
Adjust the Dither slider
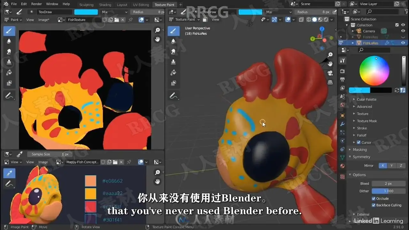pyautogui.click(x=388, y=191)
